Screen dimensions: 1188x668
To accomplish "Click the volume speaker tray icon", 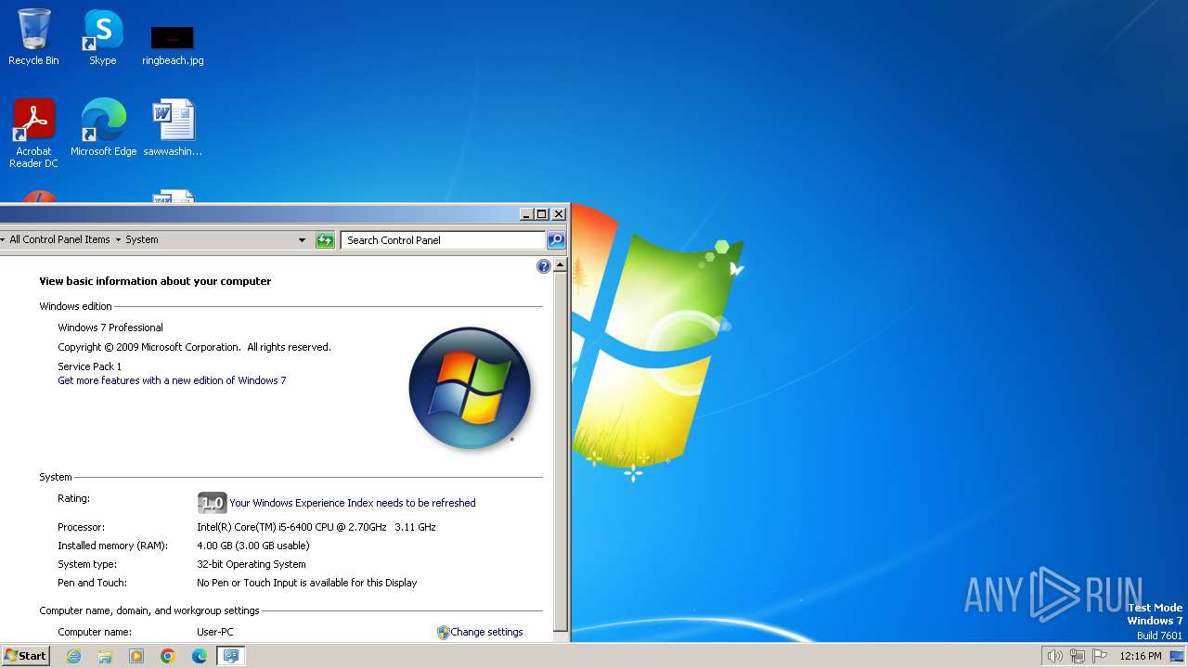I will click(x=1054, y=656).
